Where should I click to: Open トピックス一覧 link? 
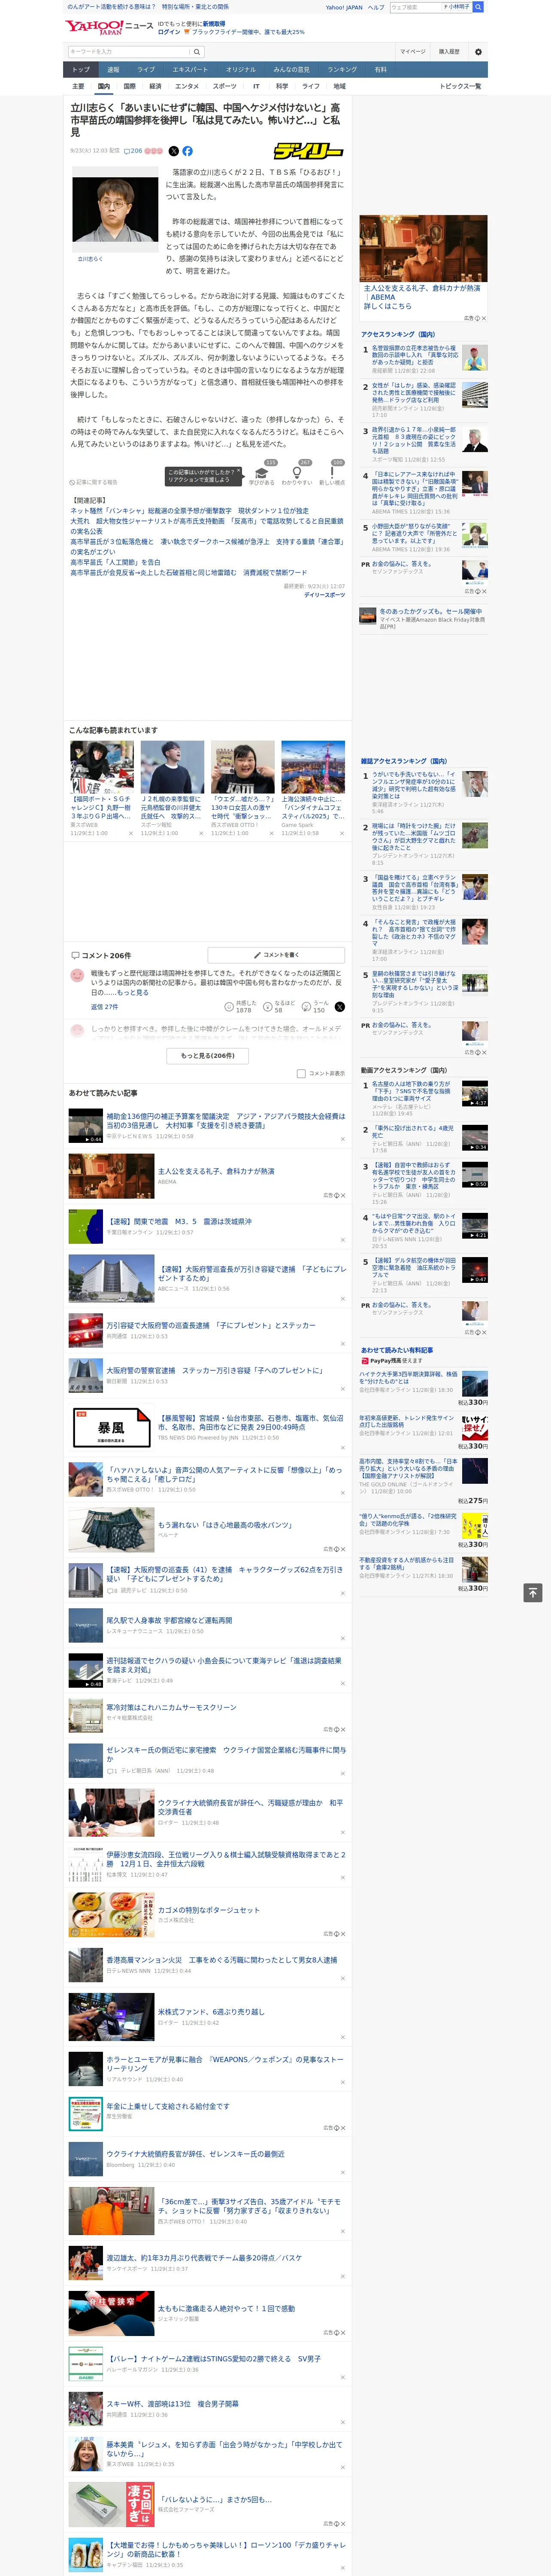click(460, 86)
